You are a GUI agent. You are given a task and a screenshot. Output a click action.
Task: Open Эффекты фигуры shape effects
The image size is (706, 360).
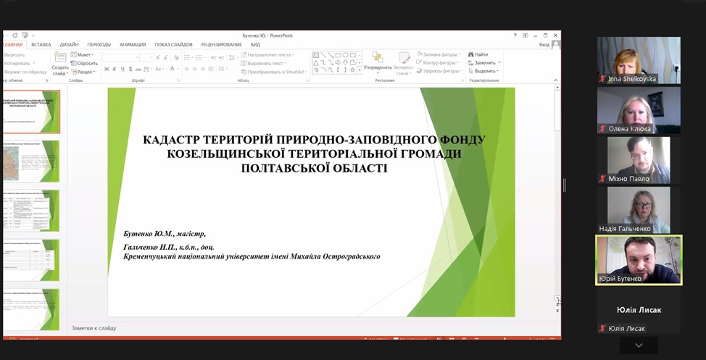[439, 71]
